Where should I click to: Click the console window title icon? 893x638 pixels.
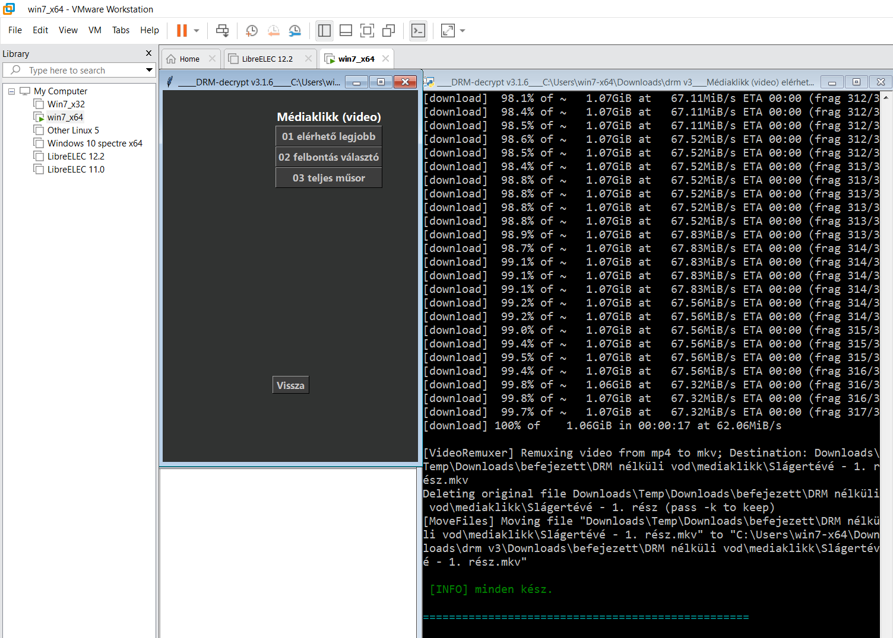[429, 82]
